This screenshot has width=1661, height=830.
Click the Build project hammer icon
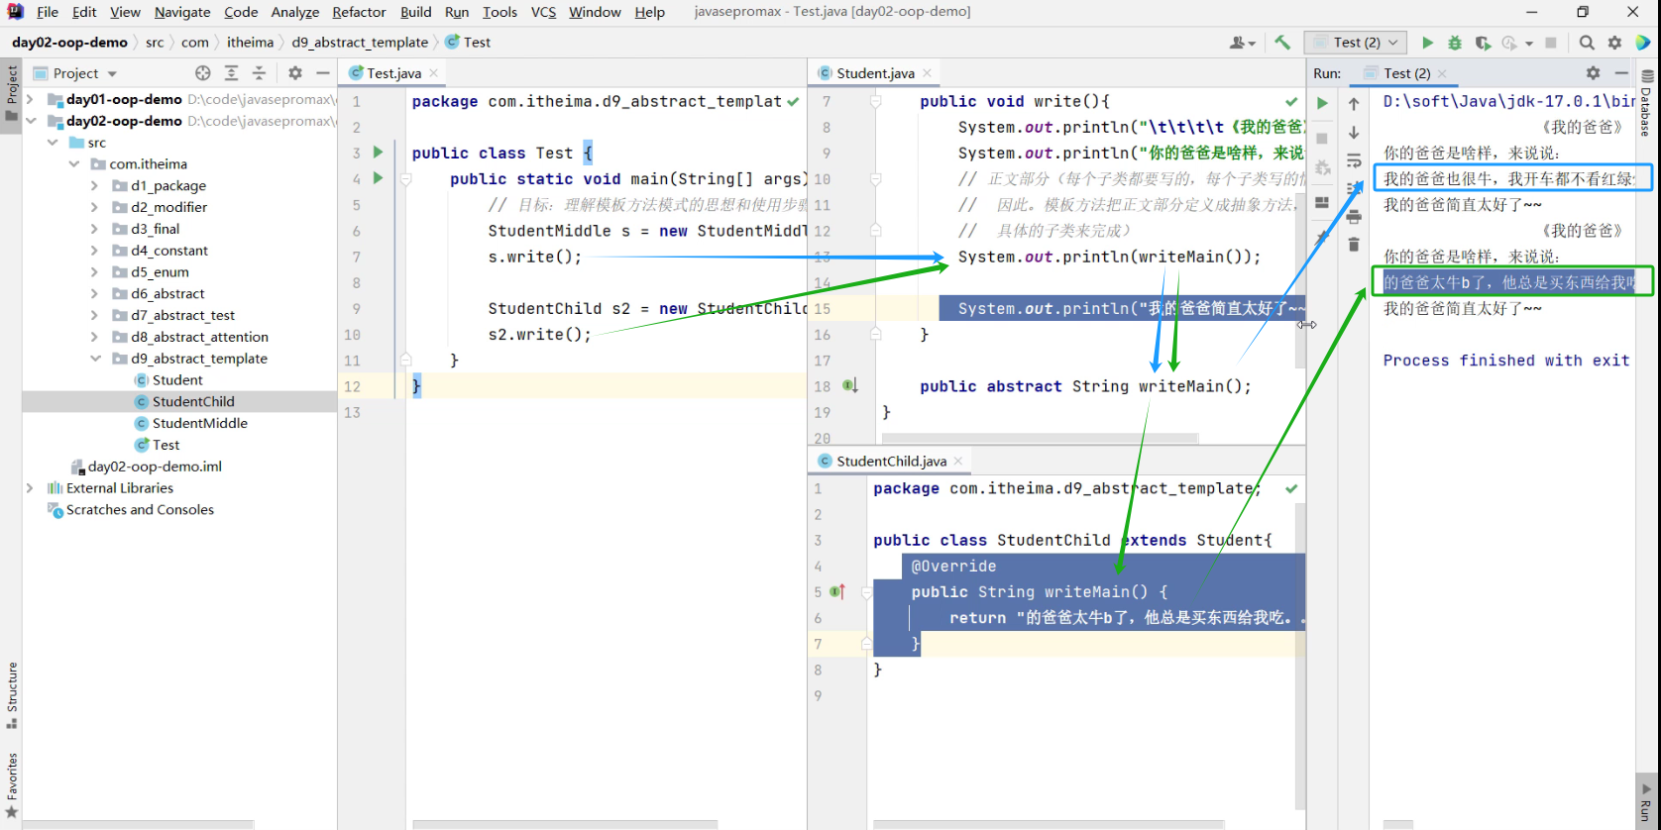point(1282,43)
